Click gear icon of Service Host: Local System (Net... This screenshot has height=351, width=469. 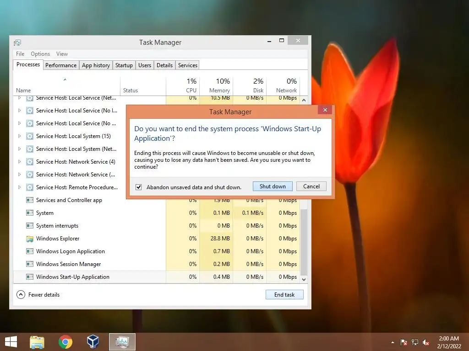(x=30, y=149)
